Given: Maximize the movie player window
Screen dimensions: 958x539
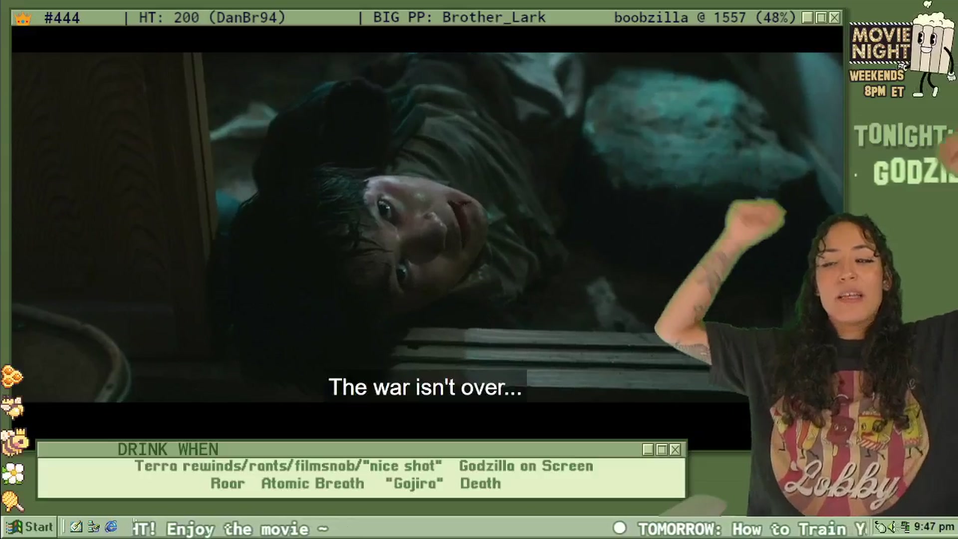Looking at the screenshot, I should pos(821,18).
